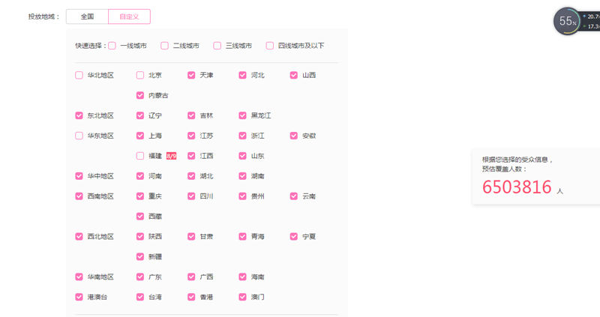The image size is (600, 317).
Task: Uncheck the 江苏 checkbox
Action: (191, 136)
